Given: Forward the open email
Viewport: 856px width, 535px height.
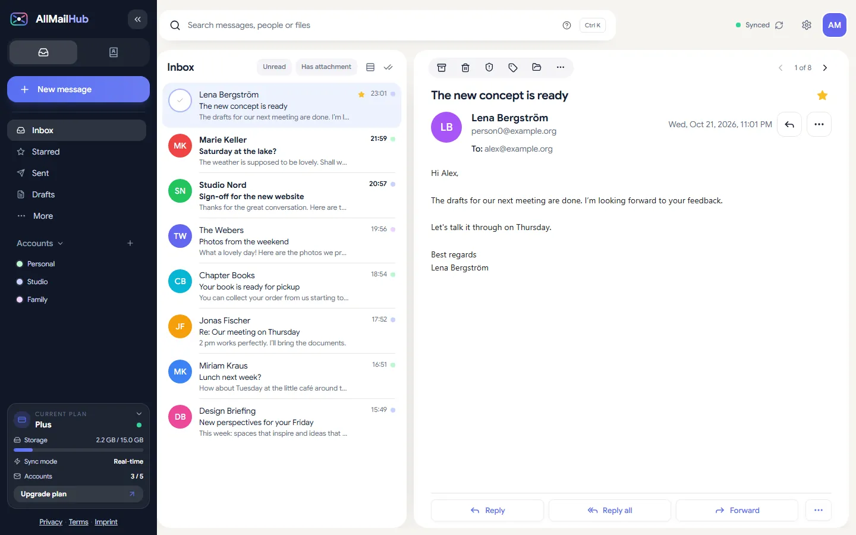Looking at the screenshot, I should 737,510.
